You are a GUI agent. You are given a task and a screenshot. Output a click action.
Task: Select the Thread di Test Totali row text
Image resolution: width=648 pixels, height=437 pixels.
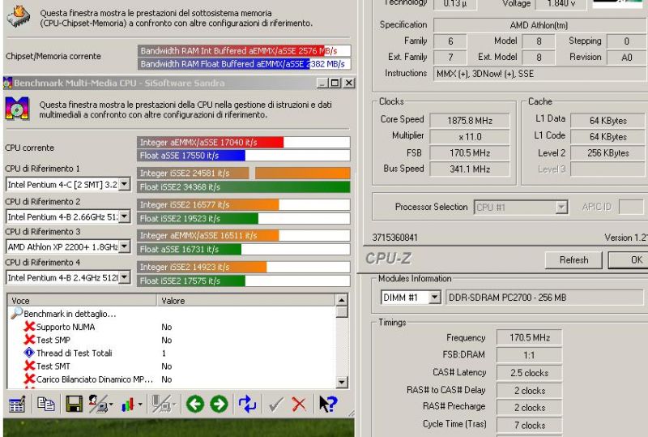74,353
